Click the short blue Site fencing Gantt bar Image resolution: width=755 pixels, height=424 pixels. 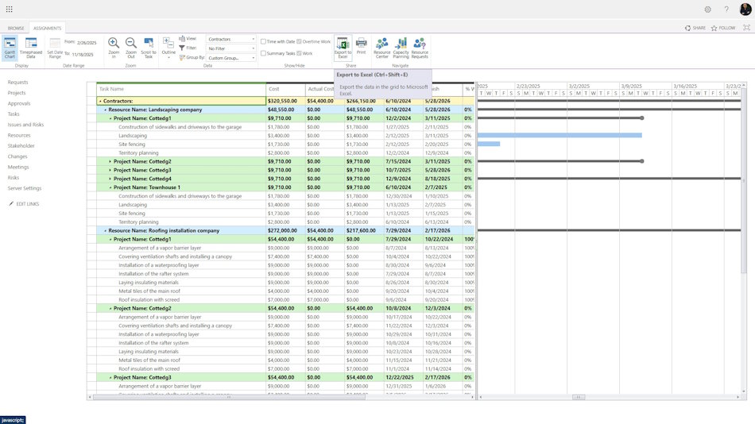click(489, 144)
